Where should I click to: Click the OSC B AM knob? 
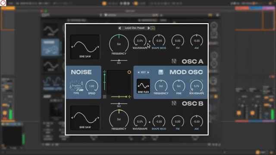click(x=197, y=121)
